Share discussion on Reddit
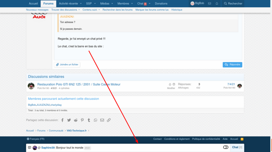The height and width of the screenshot is (152, 272). coord(76,120)
